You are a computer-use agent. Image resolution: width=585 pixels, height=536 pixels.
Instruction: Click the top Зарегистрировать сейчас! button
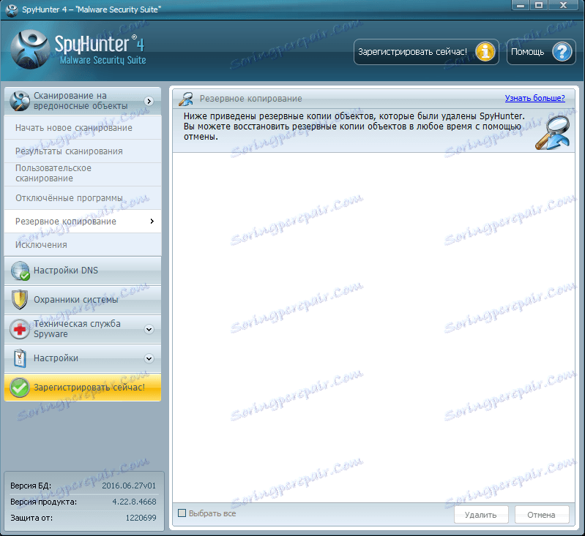426,52
